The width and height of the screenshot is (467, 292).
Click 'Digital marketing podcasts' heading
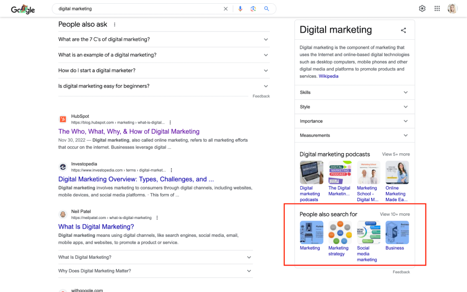pyautogui.click(x=334, y=154)
